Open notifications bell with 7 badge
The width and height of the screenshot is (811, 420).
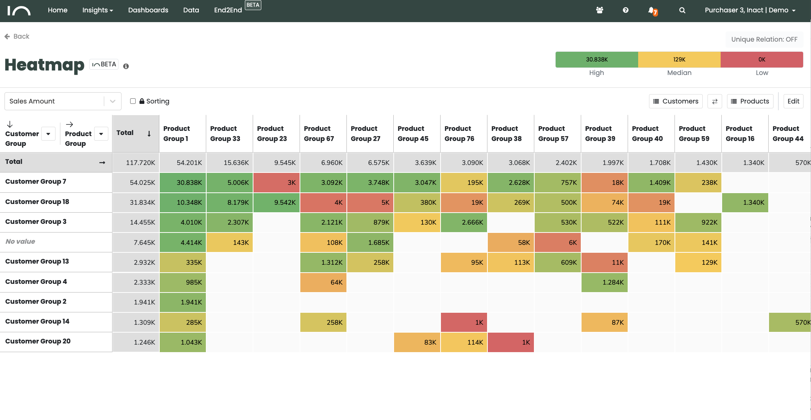coord(652,10)
